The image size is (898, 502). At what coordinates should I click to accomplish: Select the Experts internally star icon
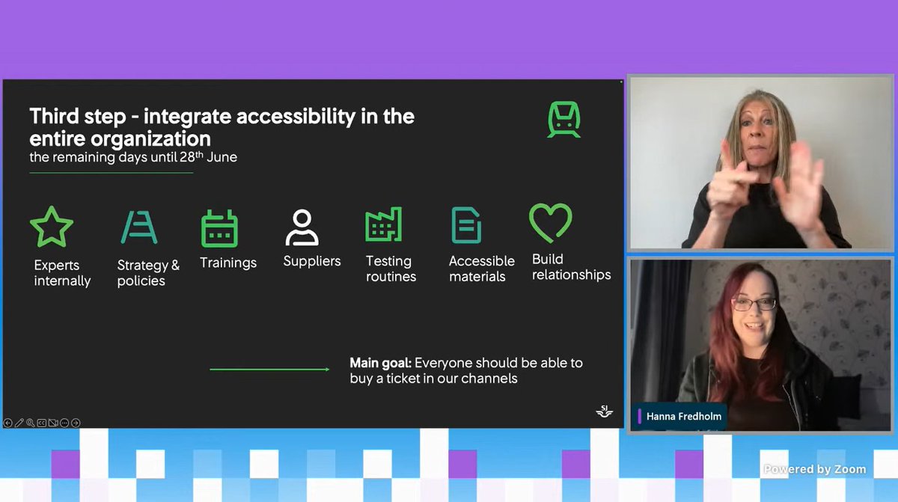[52, 225]
